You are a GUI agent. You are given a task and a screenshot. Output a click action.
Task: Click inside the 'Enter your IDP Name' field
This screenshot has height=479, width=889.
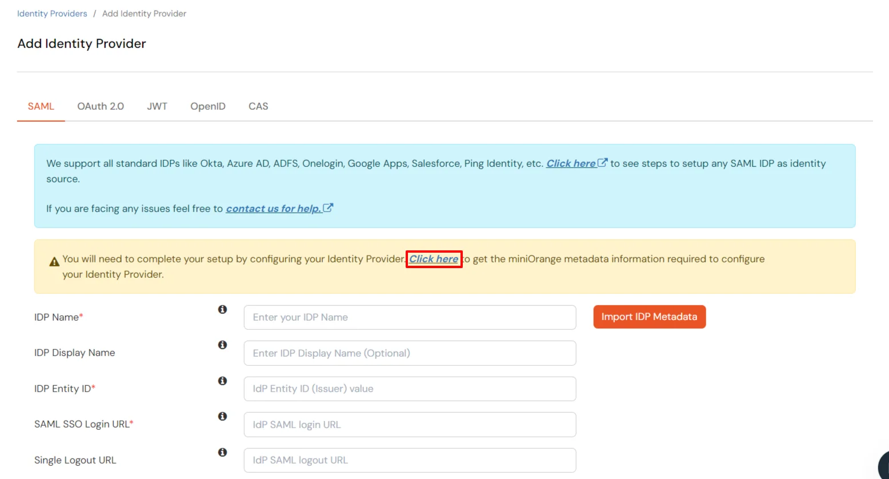pos(409,317)
